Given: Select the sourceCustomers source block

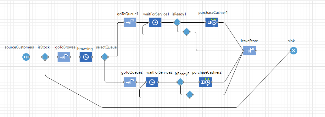Looking at the screenshot, I should 26,57.
